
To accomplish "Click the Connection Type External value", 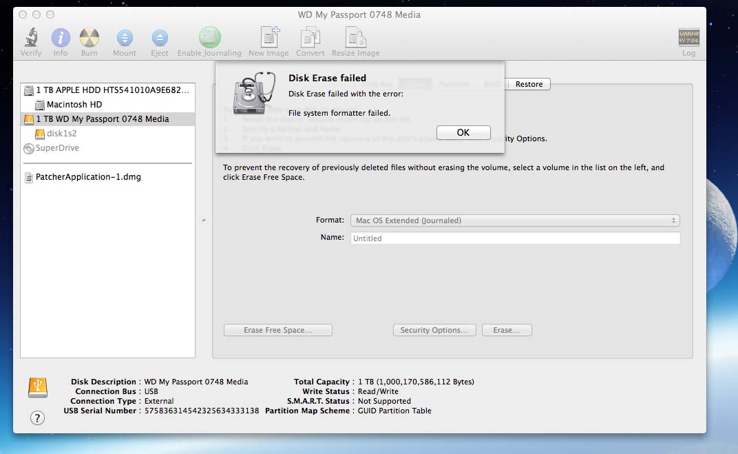I will click(159, 401).
